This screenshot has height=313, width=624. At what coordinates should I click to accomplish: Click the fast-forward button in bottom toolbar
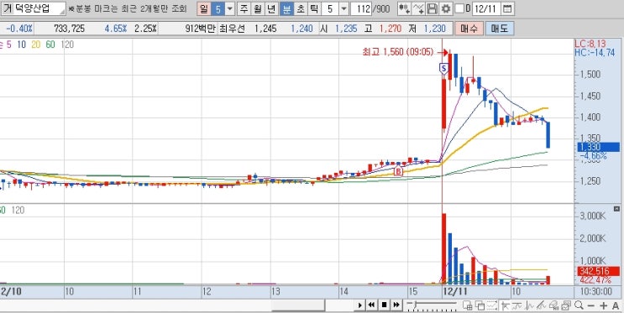[396, 305]
